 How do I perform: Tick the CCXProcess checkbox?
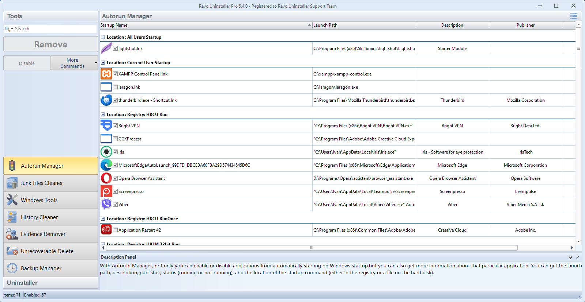coord(115,139)
